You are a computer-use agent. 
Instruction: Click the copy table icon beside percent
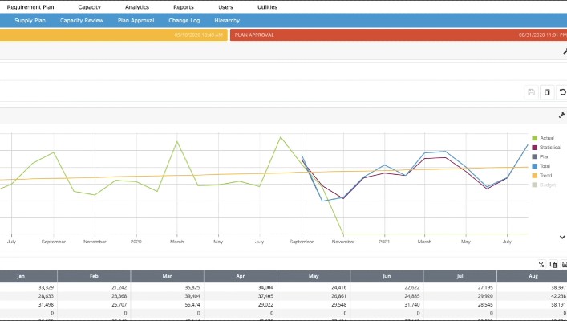point(553,264)
